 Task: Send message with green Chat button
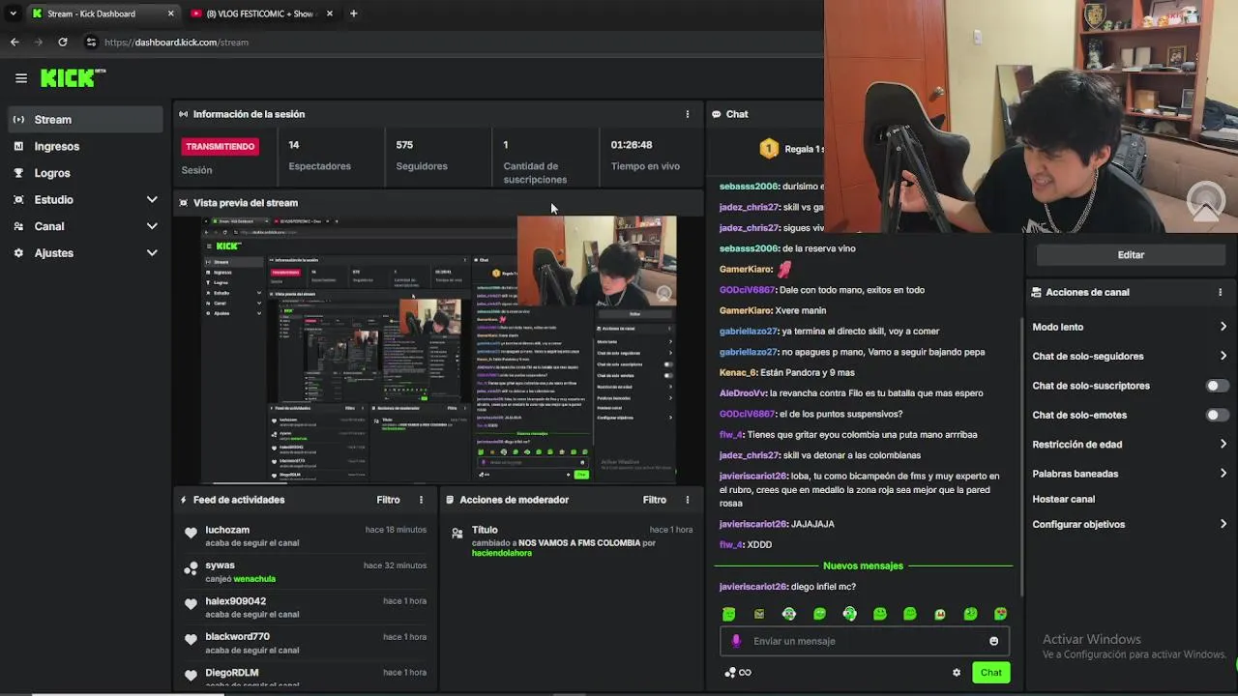tap(990, 673)
